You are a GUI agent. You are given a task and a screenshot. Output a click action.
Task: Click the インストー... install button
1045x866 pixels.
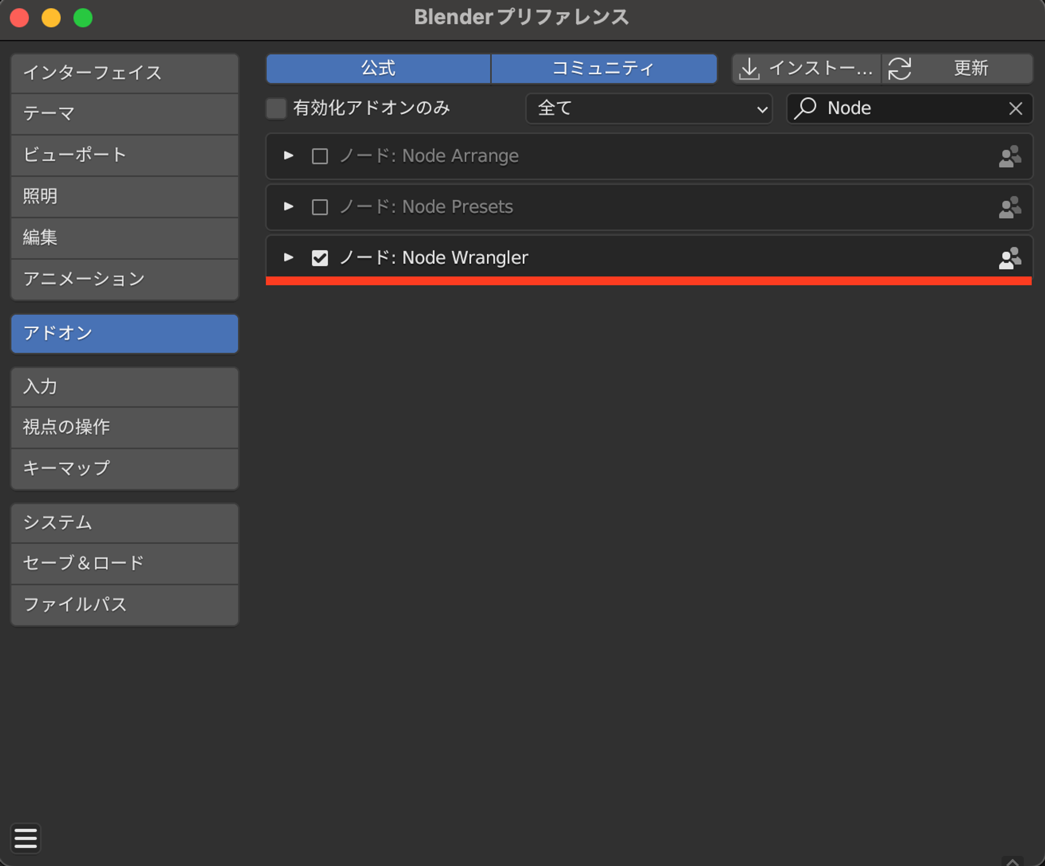click(x=807, y=69)
